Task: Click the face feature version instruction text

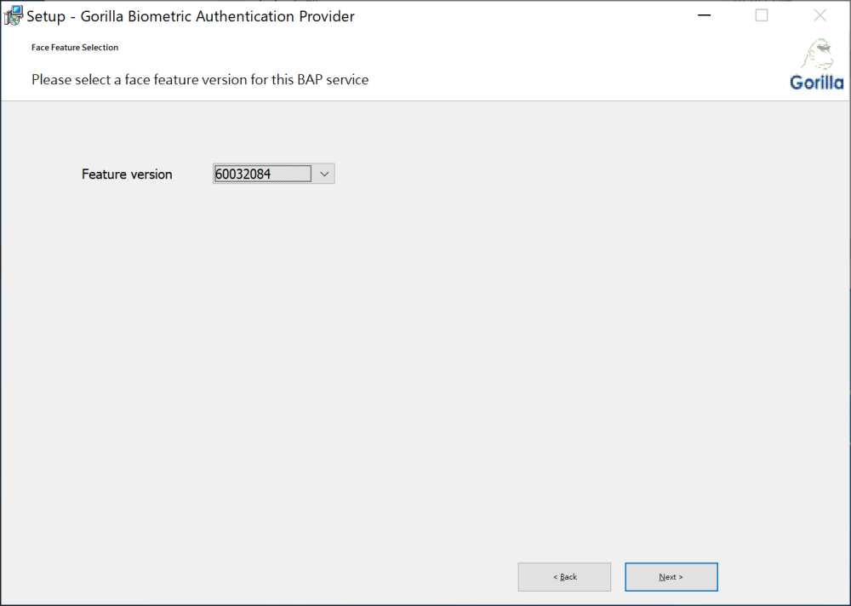Action: tap(199, 79)
